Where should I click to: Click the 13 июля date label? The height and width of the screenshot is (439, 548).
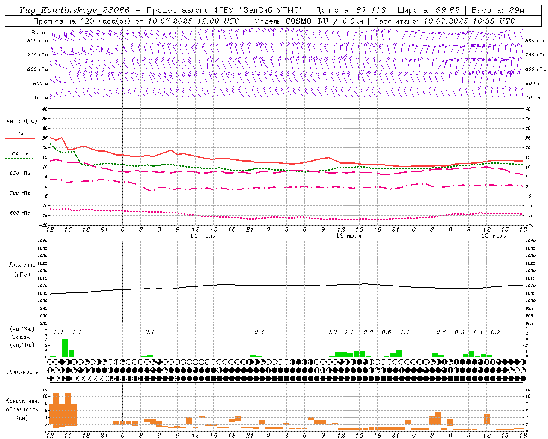click(x=494, y=236)
